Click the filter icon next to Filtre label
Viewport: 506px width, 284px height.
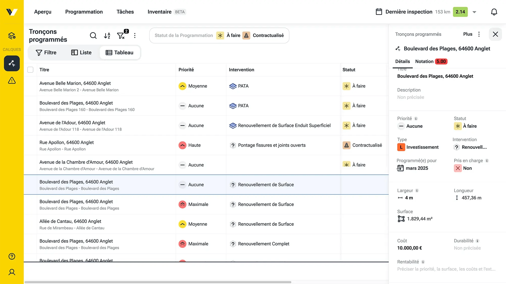click(39, 52)
